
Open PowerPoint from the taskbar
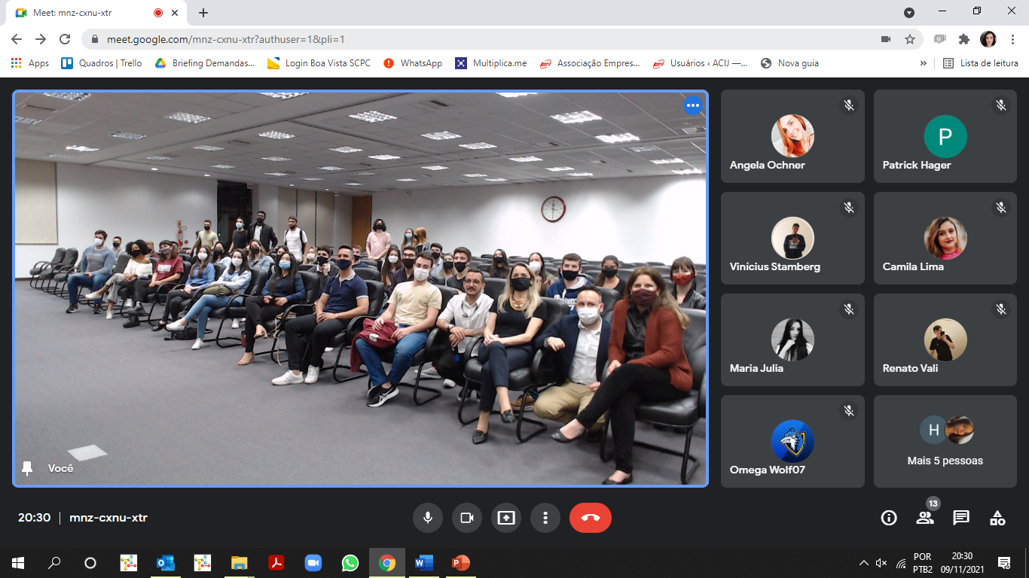pos(460,562)
